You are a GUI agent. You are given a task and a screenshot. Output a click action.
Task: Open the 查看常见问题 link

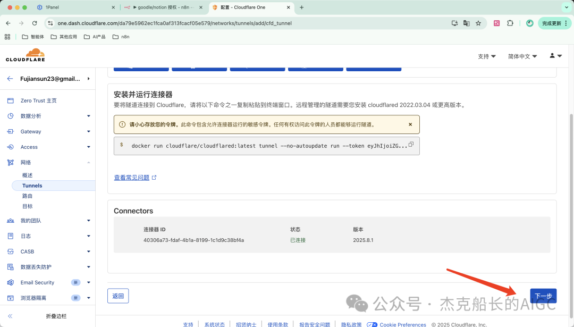tap(136, 178)
